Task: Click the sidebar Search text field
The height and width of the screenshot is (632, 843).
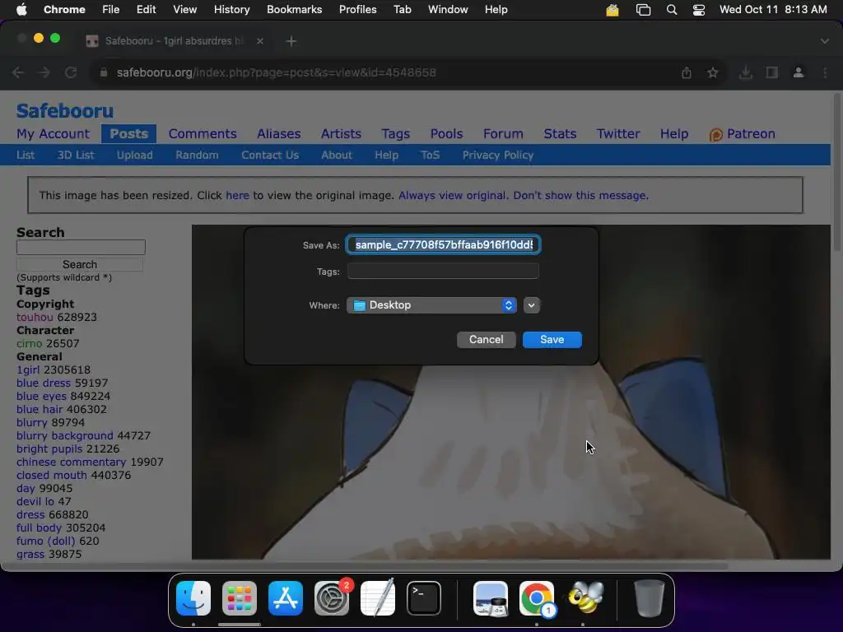Action: pyautogui.click(x=81, y=247)
